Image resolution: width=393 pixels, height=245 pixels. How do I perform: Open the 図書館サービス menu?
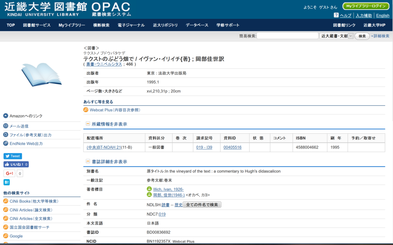[37, 25]
